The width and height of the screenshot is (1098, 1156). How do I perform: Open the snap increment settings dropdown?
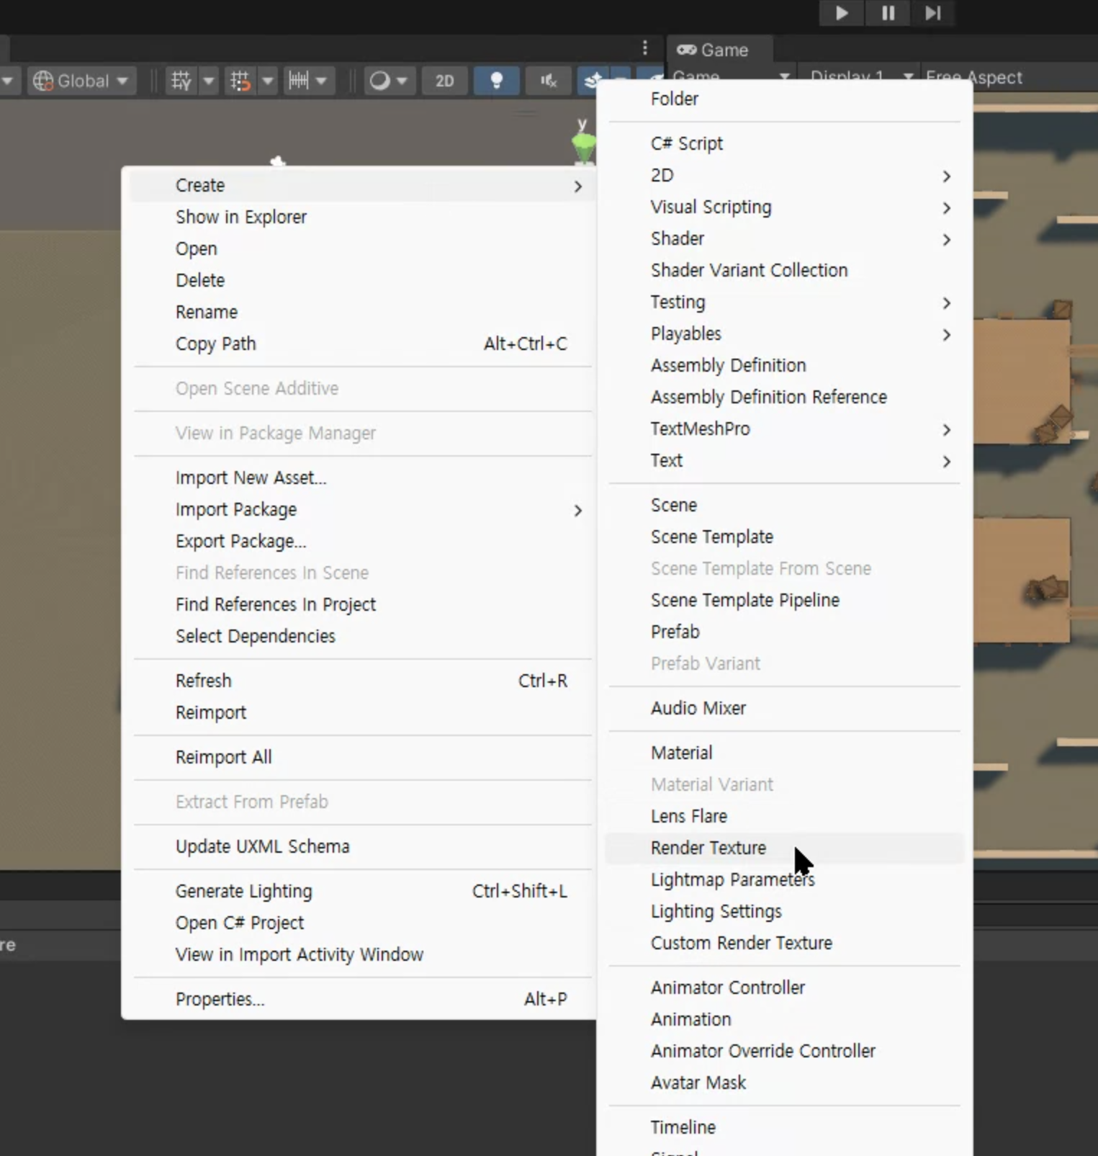tap(307, 81)
